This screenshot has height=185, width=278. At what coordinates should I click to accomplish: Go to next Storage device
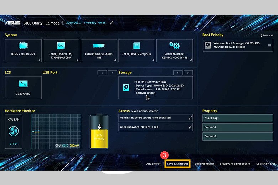click(x=188, y=73)
